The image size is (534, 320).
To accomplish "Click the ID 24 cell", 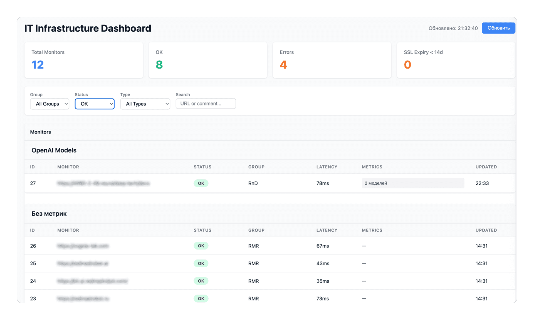I will click(33, 281).
